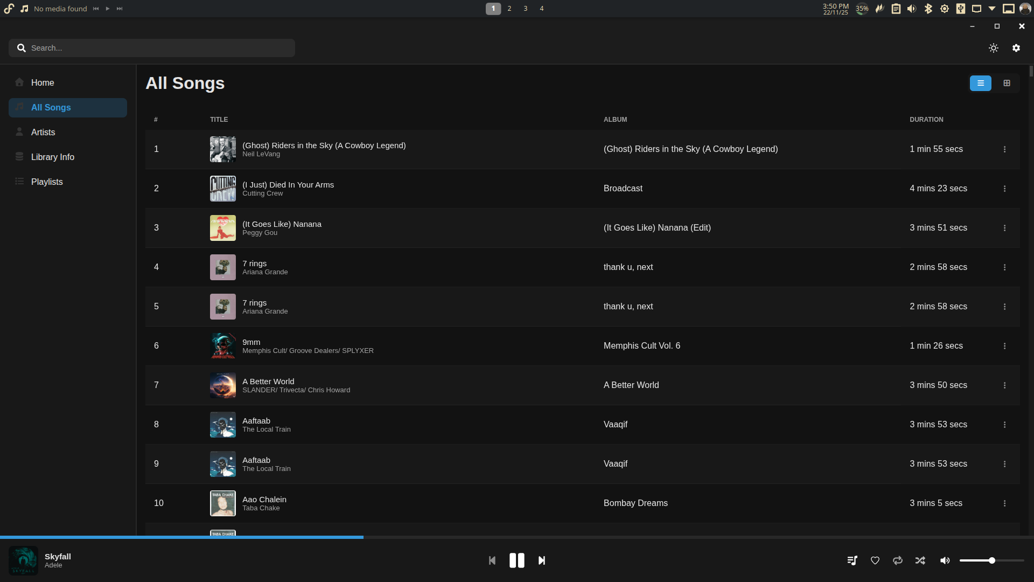Open application settings gear icon
The width and height of the screenshot is (1034, 582).
tap(1017, 47)
